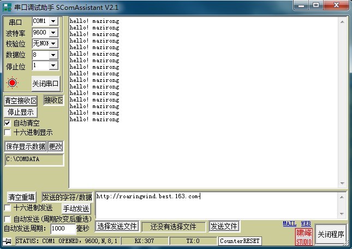Expand the 数据位 data bits dropdown

[53, 55]
